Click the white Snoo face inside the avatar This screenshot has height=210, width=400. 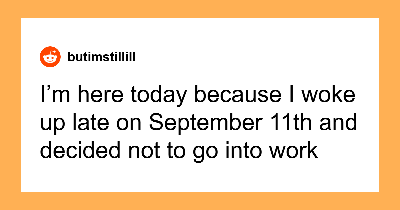pos(50,59)
